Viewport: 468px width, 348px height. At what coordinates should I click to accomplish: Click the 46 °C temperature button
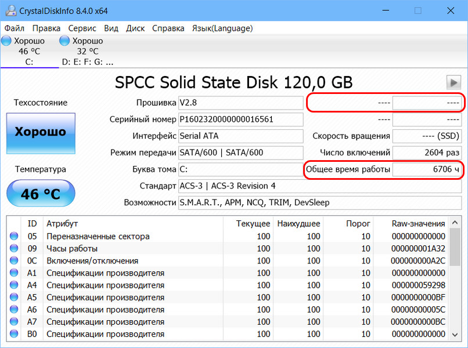coord(41,193)
